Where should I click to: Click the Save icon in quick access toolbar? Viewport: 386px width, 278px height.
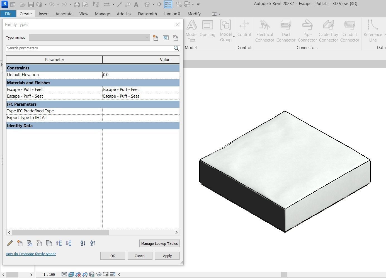(x=31, y=4)
